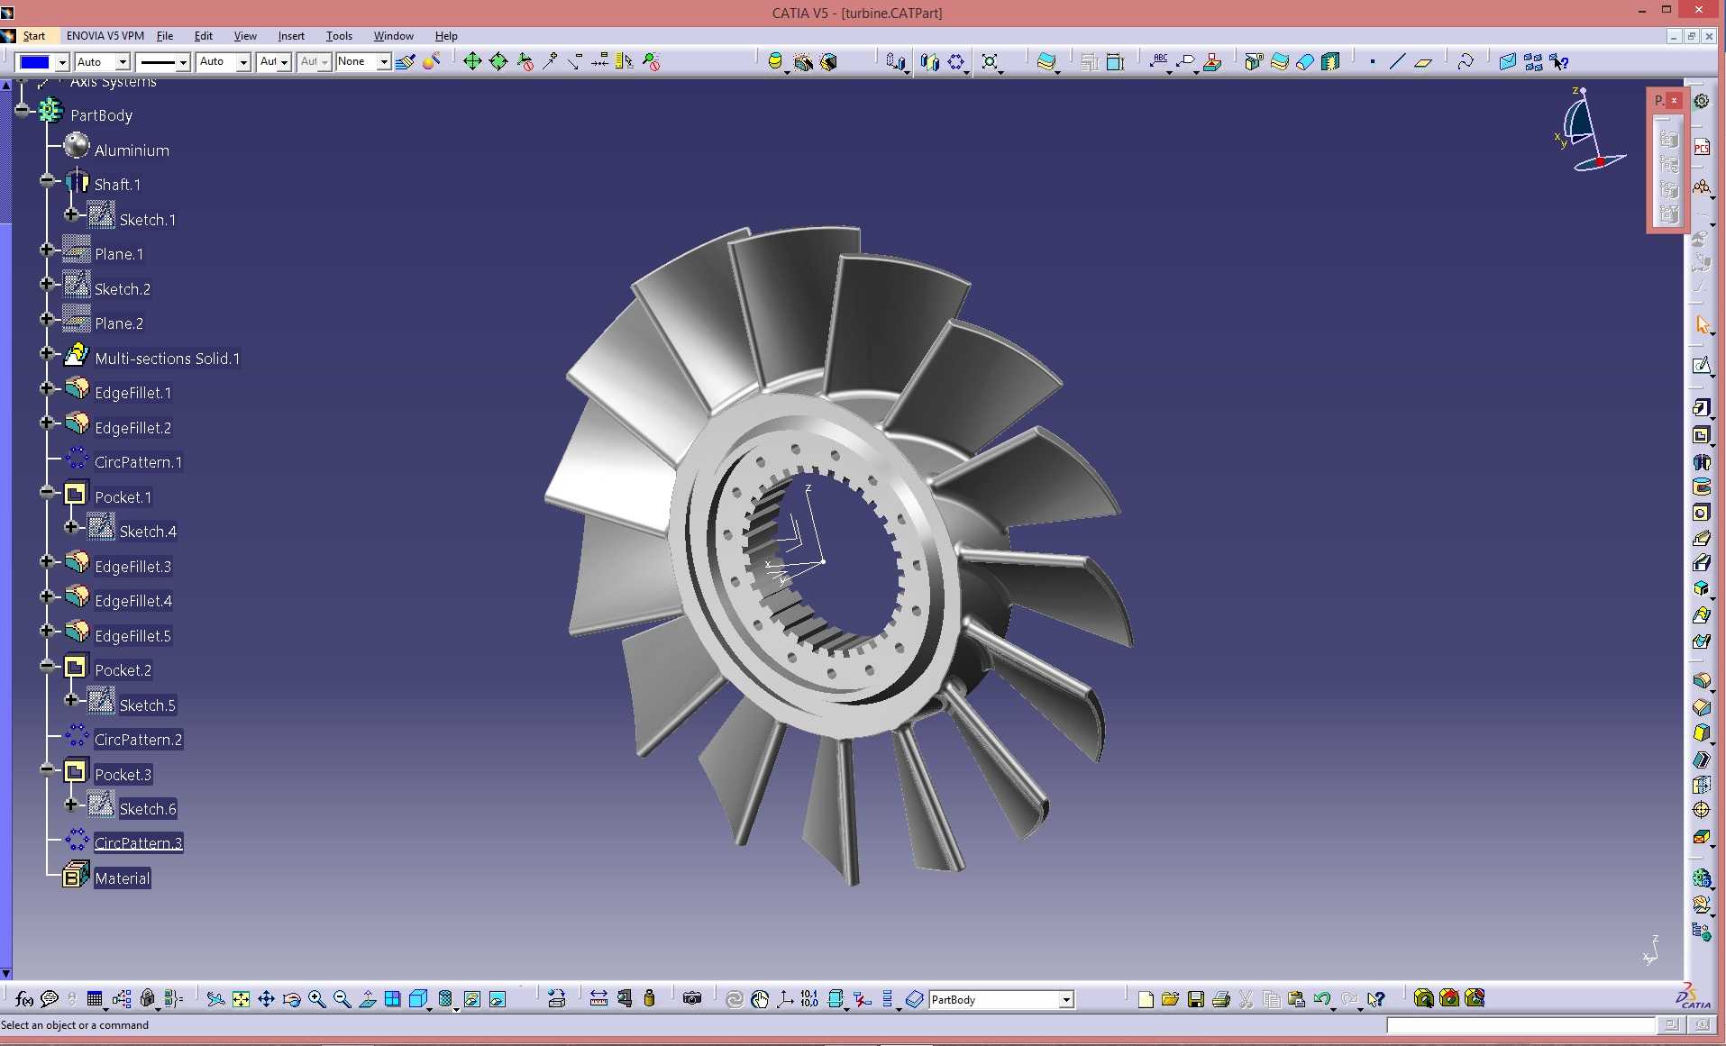Select the Aluminium material node
This screenshot has width=1726, height=1046.
pos(132,150)
